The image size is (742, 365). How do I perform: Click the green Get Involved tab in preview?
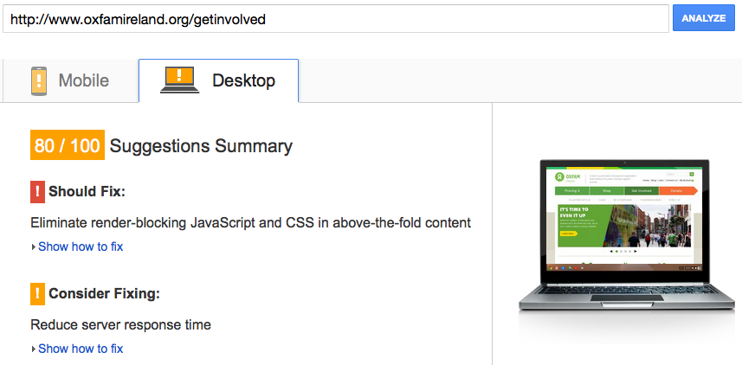pyautogui.click(x=642, y=189)
